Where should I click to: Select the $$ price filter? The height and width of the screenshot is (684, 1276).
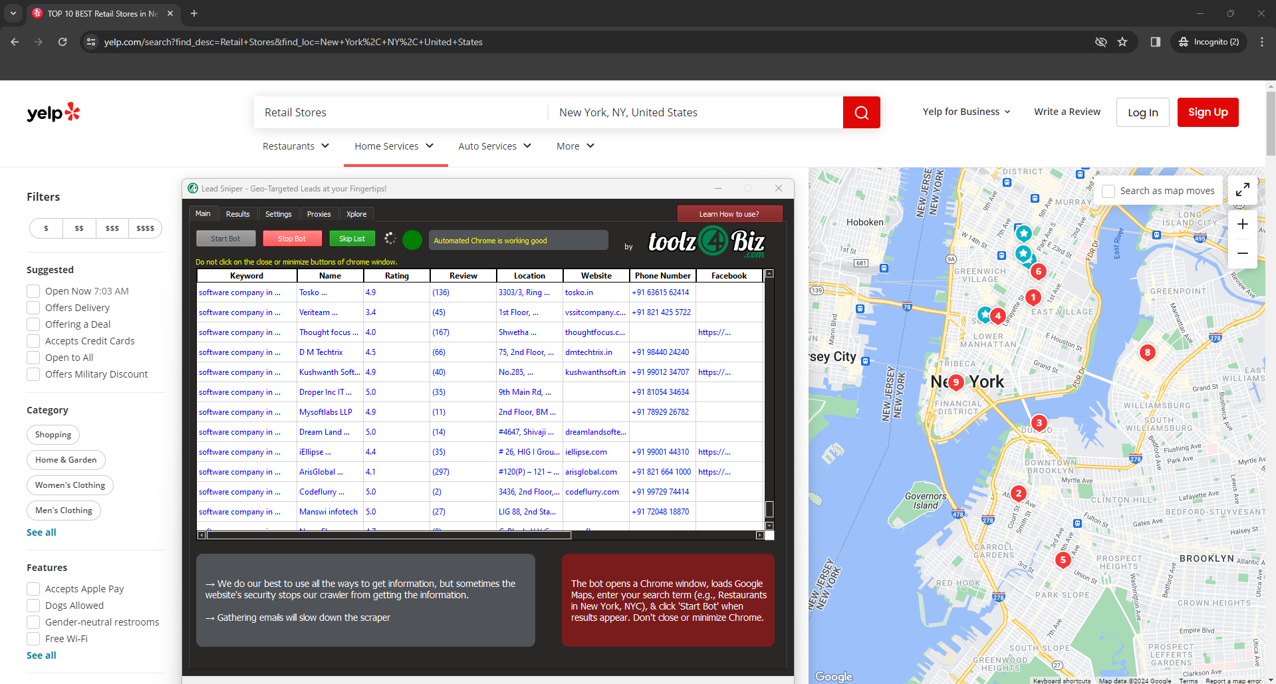click(x=79, y=228)
